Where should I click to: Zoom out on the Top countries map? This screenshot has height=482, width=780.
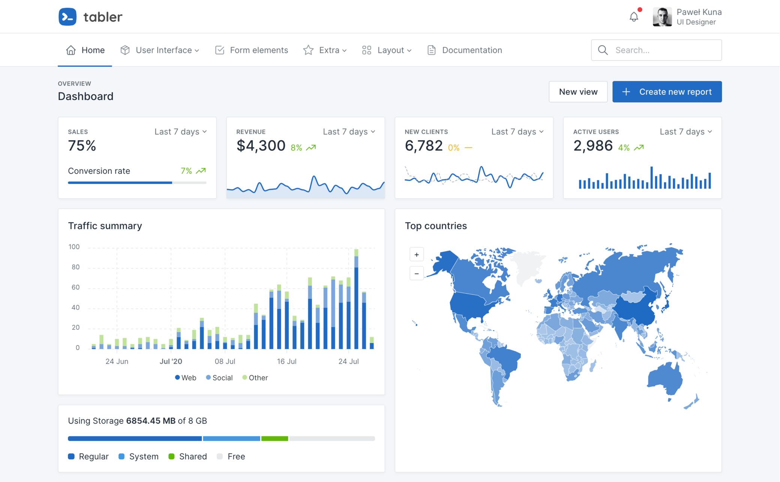point(416,273)
